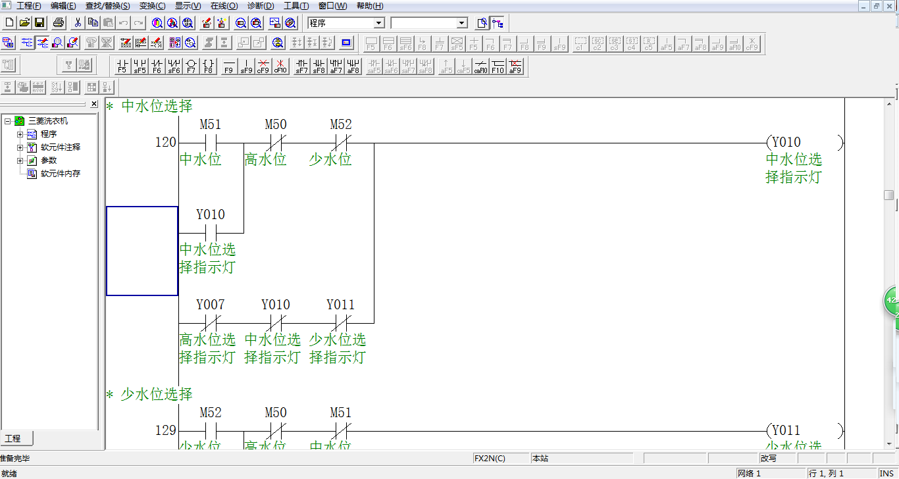
Task: Click the aF9 delete line tool
Action: (x=515, y=66)
